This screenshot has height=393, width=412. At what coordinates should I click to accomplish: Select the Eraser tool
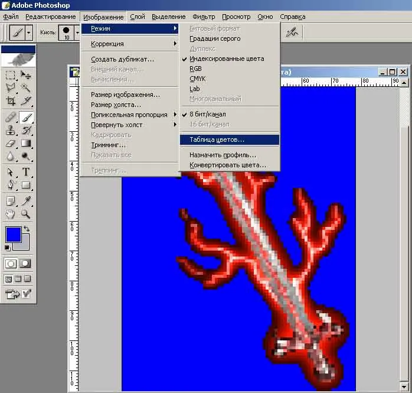tap(11, 143)
